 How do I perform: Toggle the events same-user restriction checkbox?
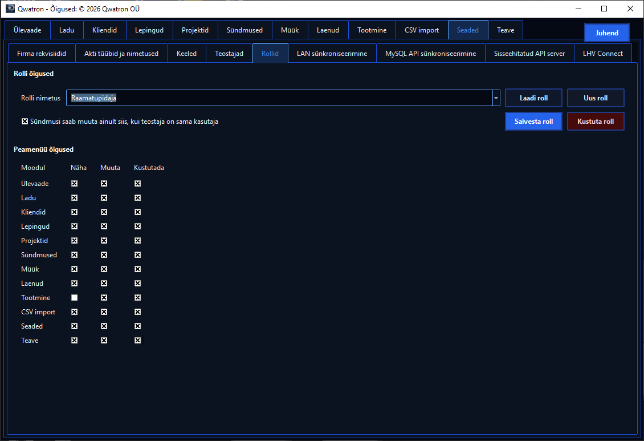(25, 122)
